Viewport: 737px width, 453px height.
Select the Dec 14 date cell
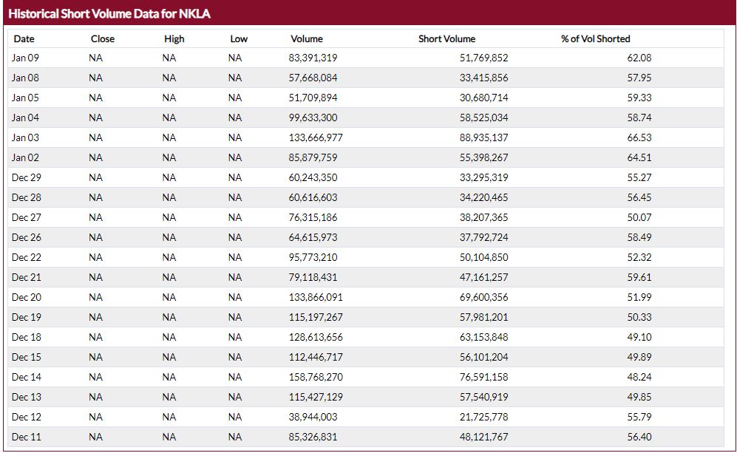pyautogui.click(x=27, y=378)
